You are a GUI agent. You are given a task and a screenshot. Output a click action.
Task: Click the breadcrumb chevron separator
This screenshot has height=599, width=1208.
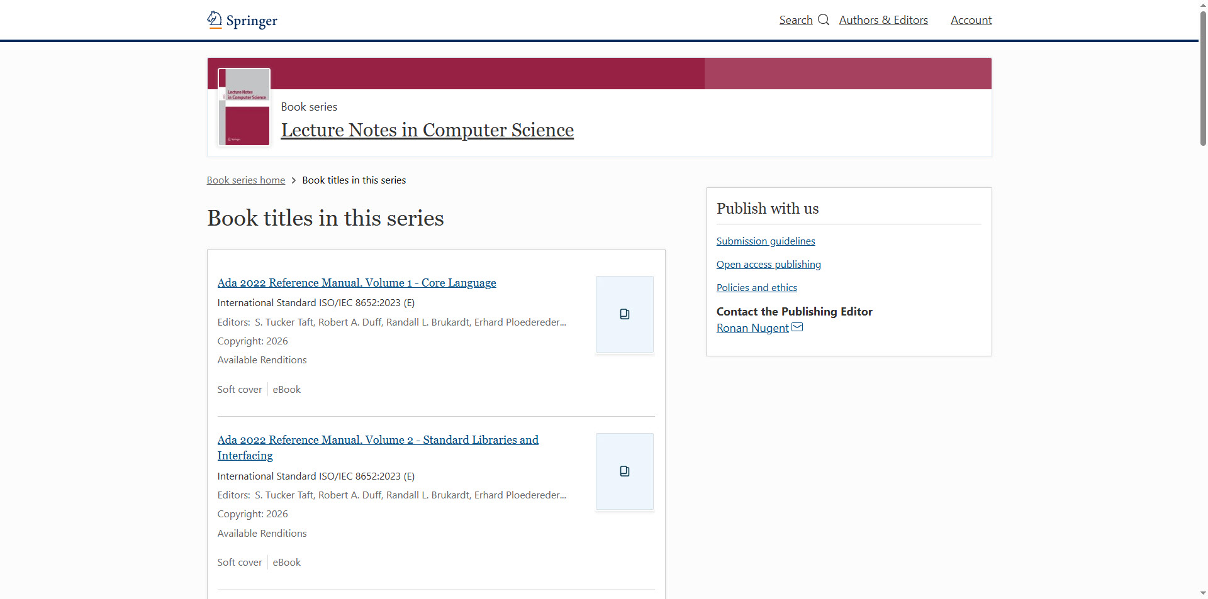(x=294, y=180)
